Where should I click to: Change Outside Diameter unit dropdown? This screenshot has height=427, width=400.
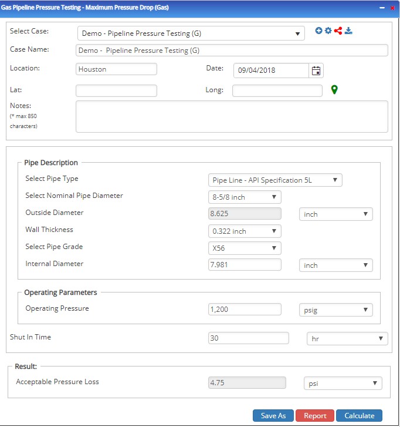(336, 214)
